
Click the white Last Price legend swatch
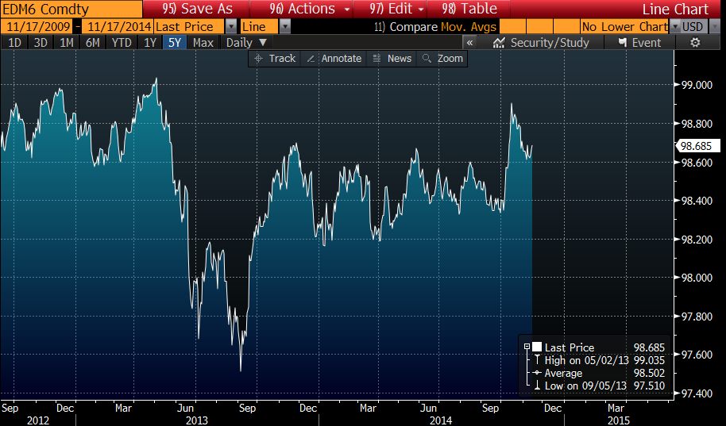[537, 347]
